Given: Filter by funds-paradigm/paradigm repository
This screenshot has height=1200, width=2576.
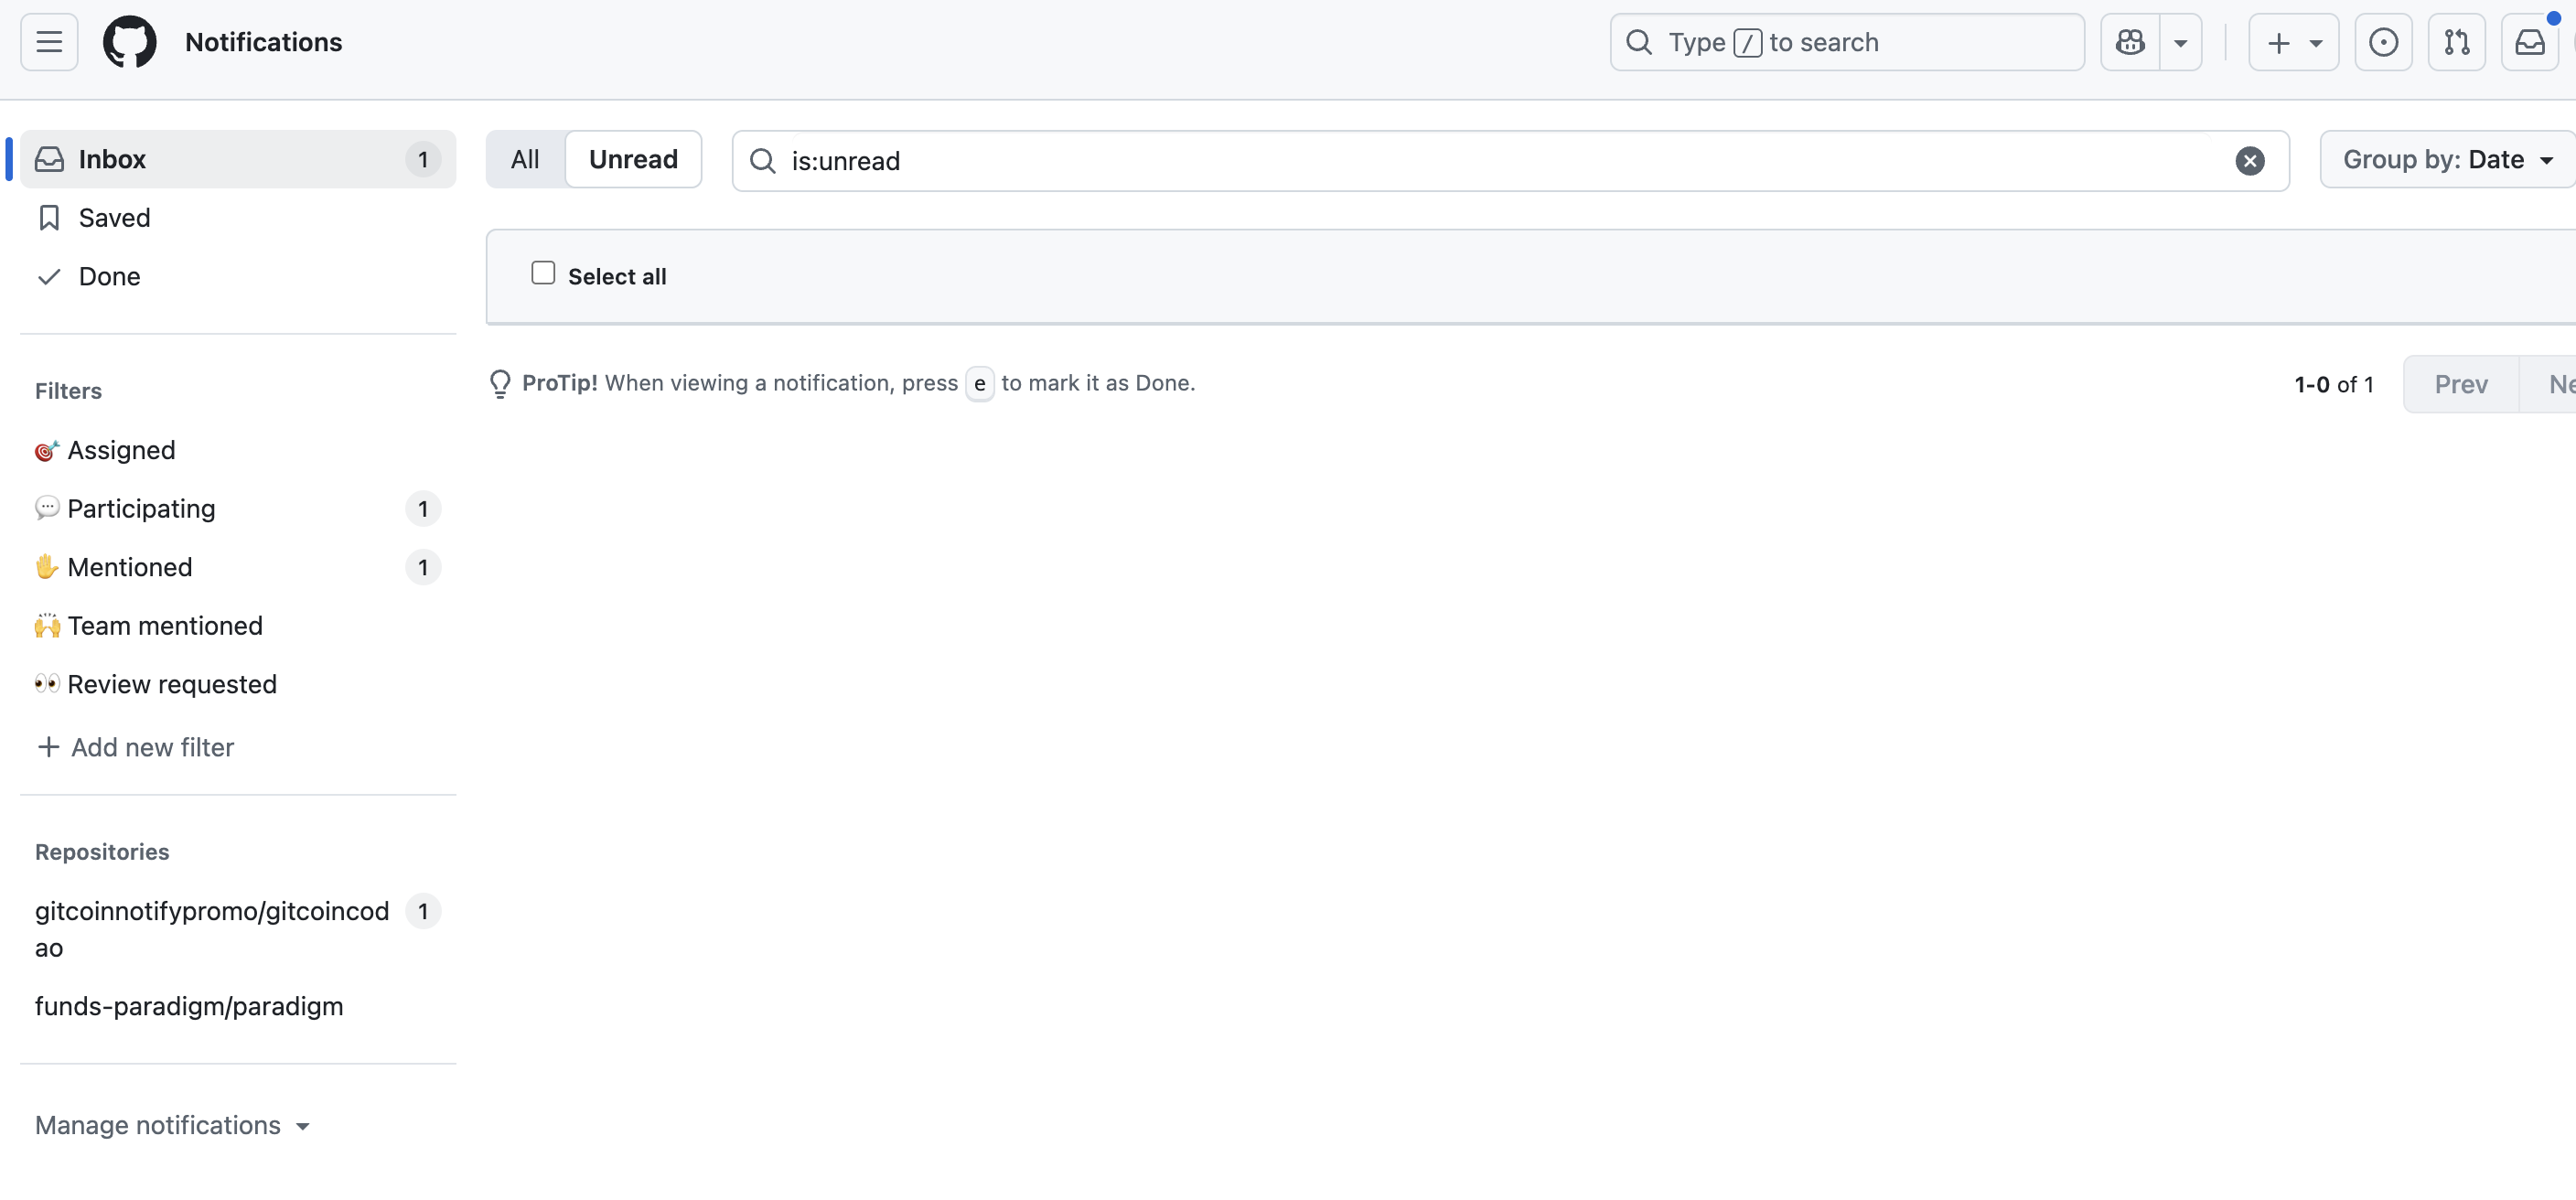Looking at the screenshot, I should 189,1006.
